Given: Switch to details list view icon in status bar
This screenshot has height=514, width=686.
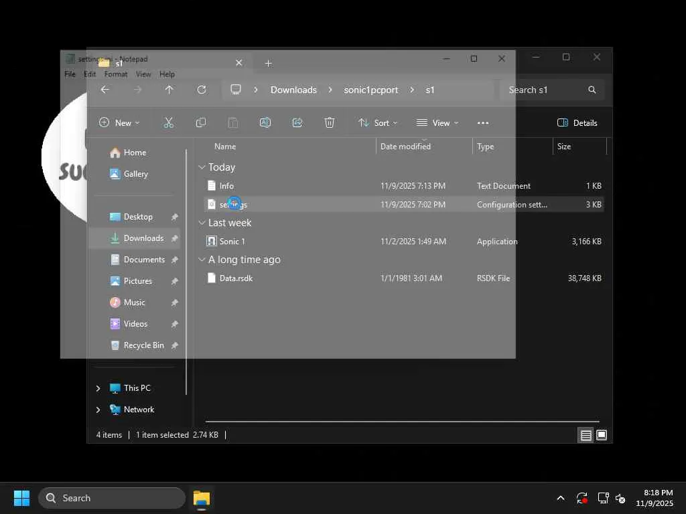Looking at the screenshot, I should [586, 435].
